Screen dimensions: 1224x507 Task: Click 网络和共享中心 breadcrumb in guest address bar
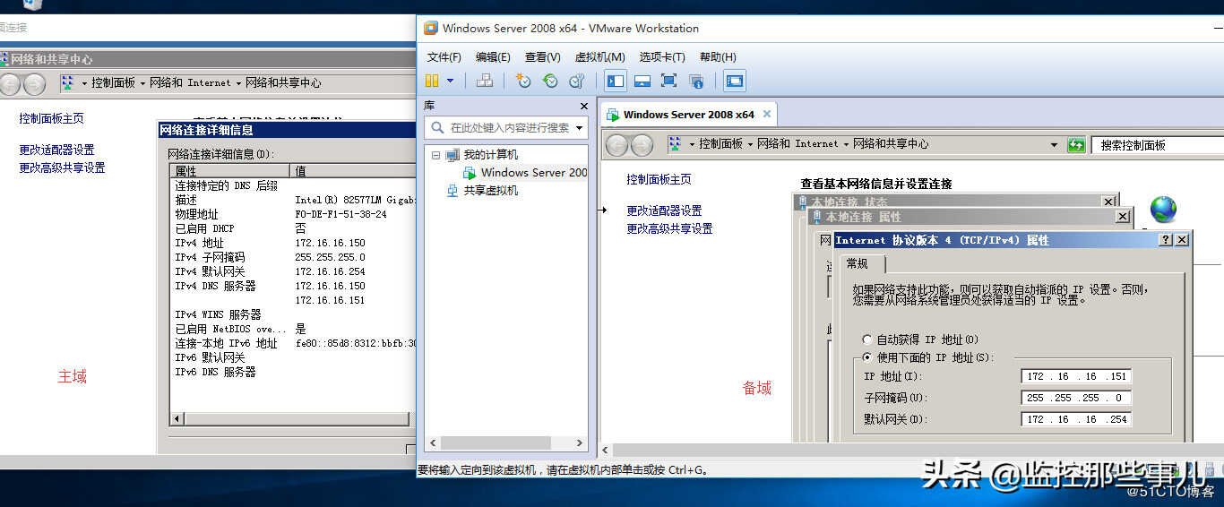891,143
